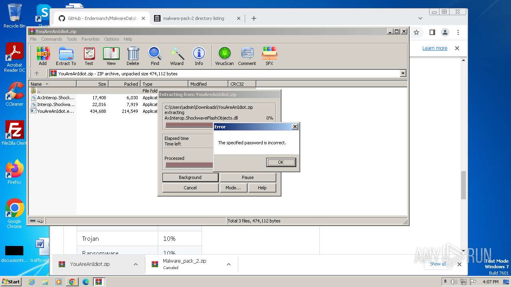Sort by Size column header
Viewport: 511px width, 287px height.
coord(92,84)
